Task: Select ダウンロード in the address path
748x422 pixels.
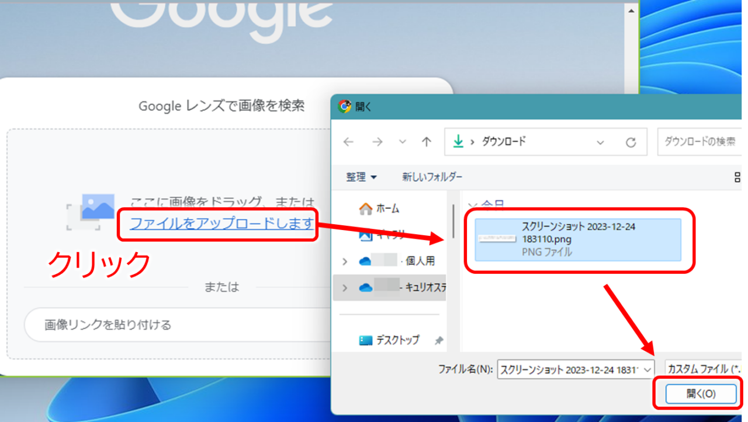Action: coord(504,142)
